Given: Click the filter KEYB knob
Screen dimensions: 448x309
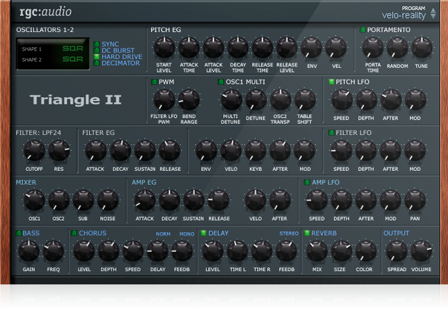Looking at the screenshot, I should tap(255, 150).
